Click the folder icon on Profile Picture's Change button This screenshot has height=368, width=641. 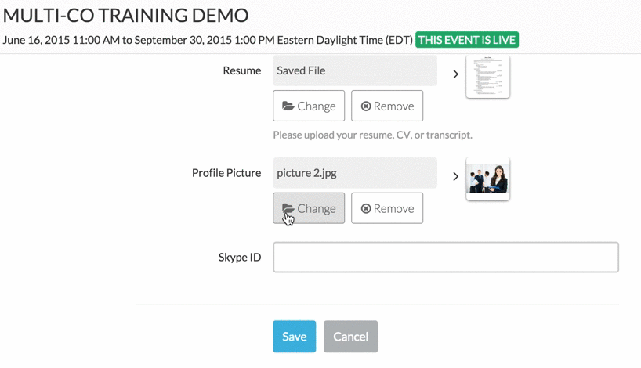(288, 208)
